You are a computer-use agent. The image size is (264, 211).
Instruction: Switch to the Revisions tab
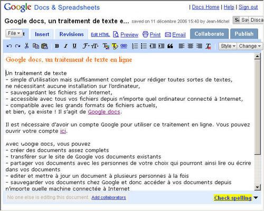pos(71,34)
